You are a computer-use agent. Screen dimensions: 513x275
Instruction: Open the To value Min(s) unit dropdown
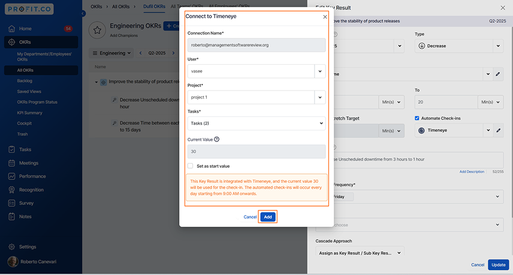click(490, 102)
